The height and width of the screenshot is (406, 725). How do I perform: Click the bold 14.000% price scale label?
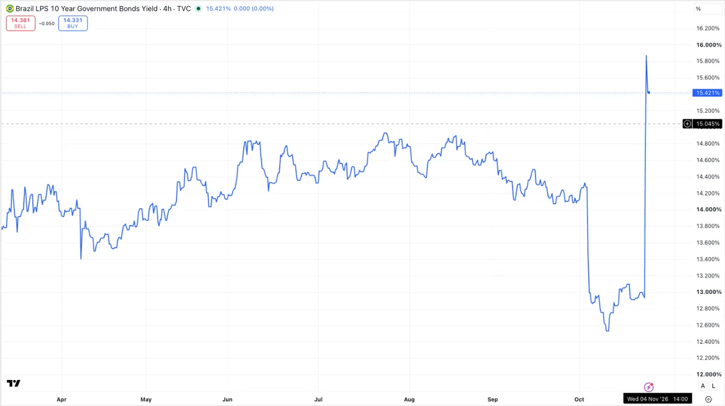click(707, 209)
